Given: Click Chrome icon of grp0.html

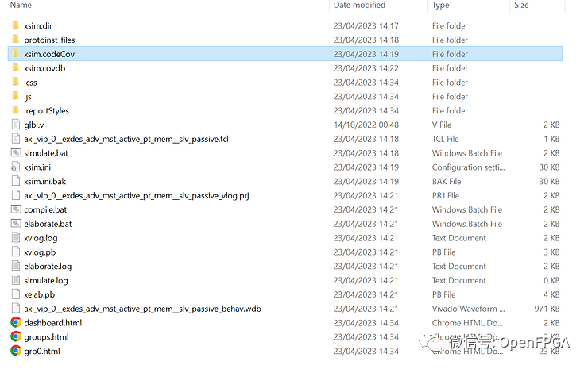Looking at the screenshot, I should click(16, 351).
